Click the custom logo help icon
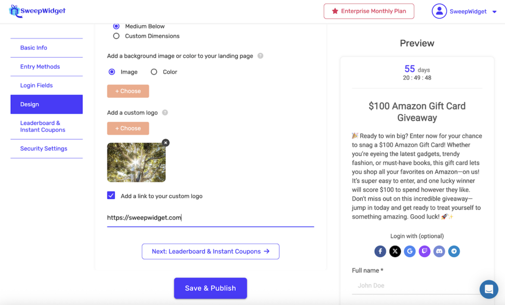The width and height of the screenshot is (505, 305). pos(165,113)
